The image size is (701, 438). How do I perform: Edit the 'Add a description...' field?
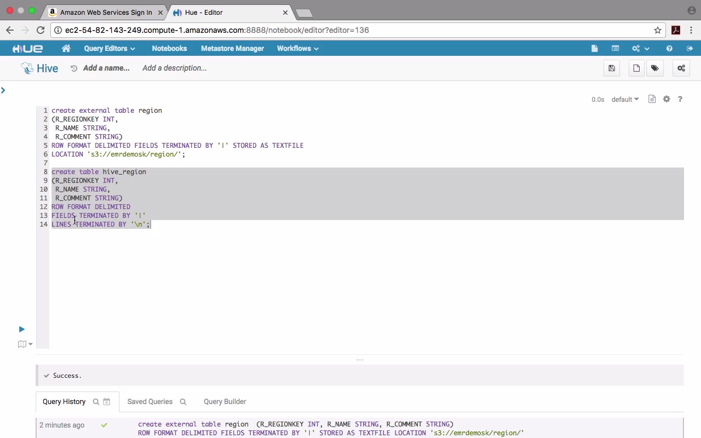click(175, 68)
